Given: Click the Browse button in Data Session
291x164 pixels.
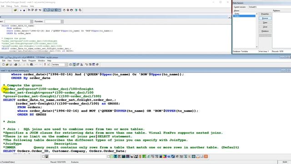Looking at the screenshot, I should 265,18.
